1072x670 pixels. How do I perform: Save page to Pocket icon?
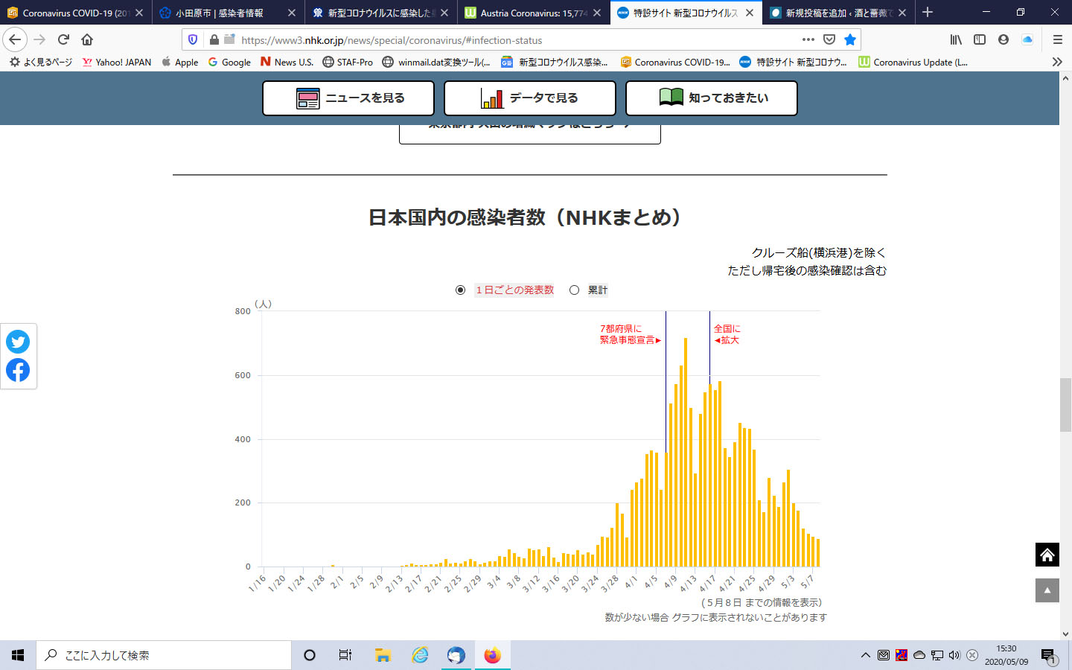coord(829,39)
